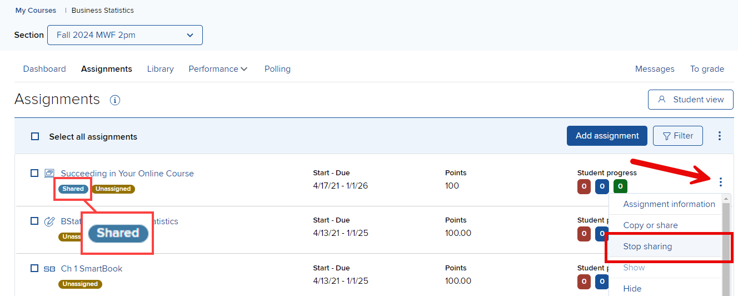738x296 pixels.
Task: Tick the Succeeding in Your Online Course checkbox
Action: [x=34, y=173]
